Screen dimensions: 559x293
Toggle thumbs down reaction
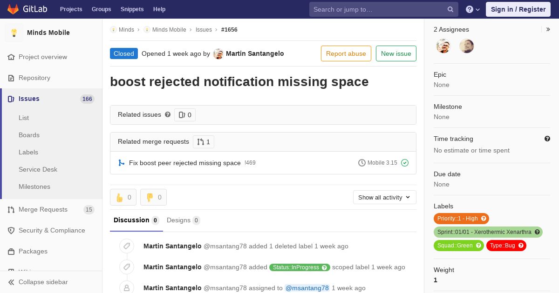pyautogui.click(x=153, y=197)
